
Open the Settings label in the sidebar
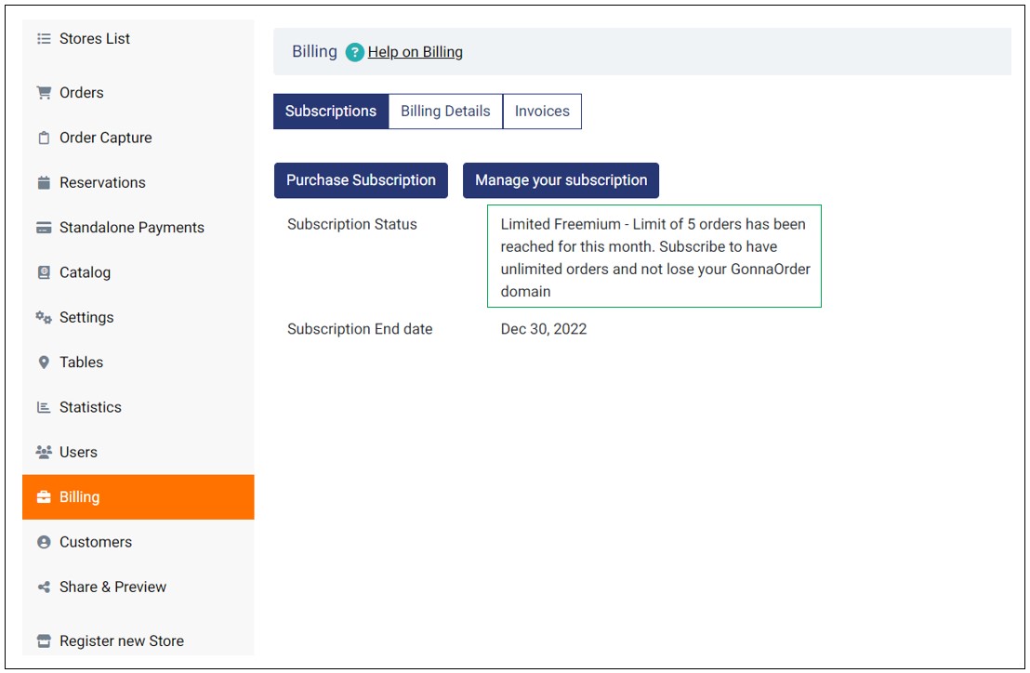(86, 317)
